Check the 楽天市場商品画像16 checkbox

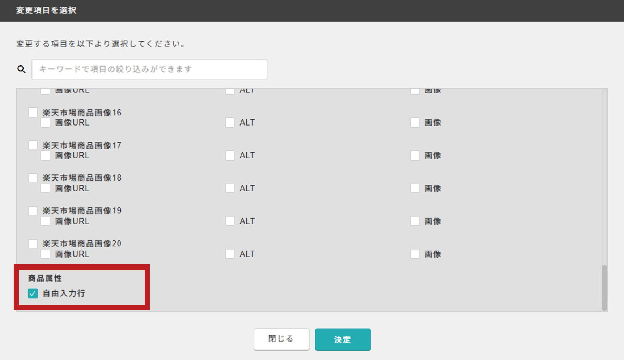click(33, 113)
